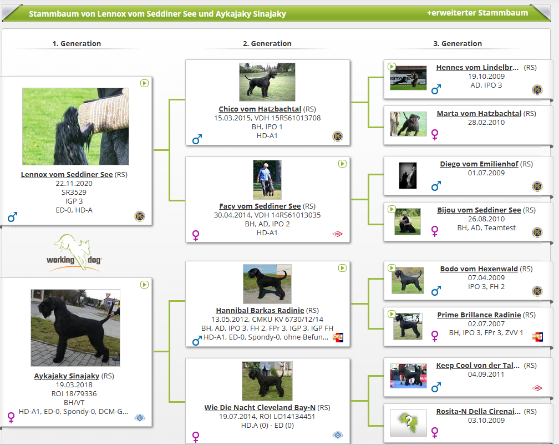Open Wie Die Nacht Cleveland Bay-N link

click(260, 407)
